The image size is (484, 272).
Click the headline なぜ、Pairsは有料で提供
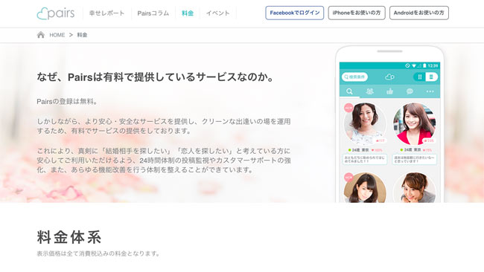click(x=156, y=77)
